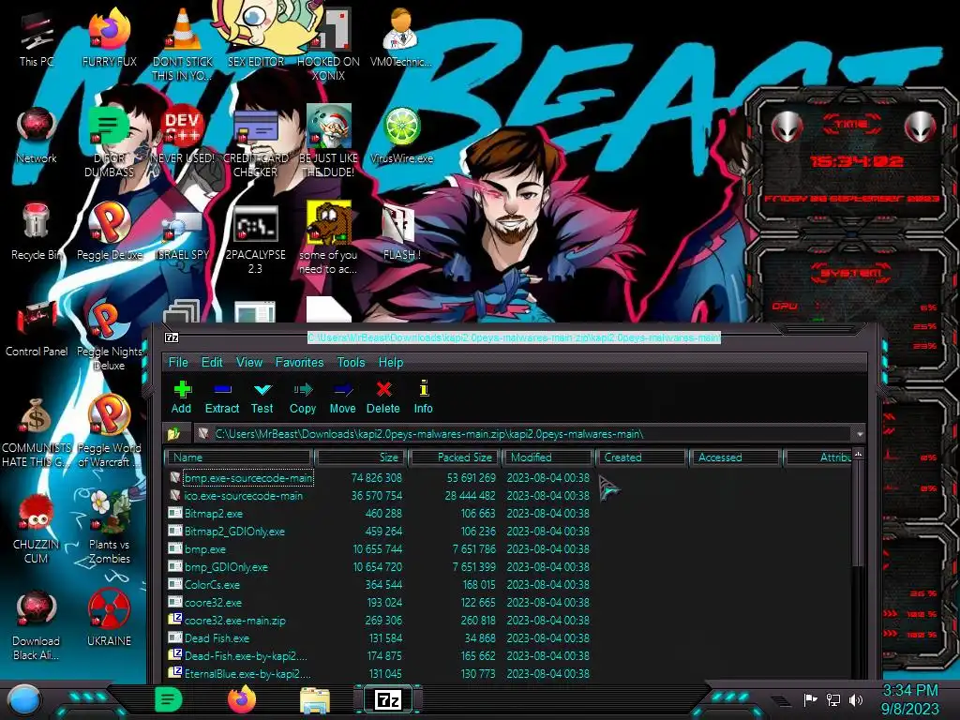The height and width of the screenshot is (720, 960).
Task: Click the Copy toolbar icon
Action: pyautogui.click(x=303, y=397)
